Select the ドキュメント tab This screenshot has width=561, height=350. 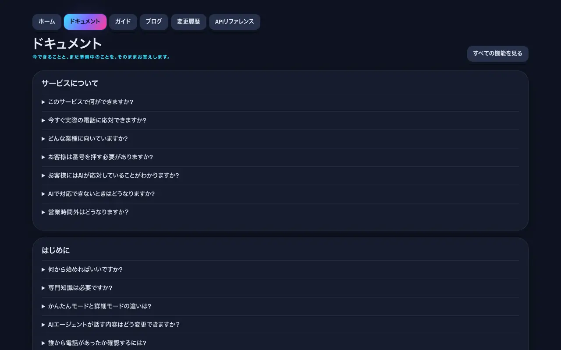click(x=85, y=22)
